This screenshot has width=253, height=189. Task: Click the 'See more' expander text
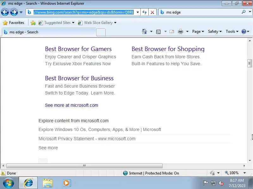pyautogui.click(x=48, y=148)
